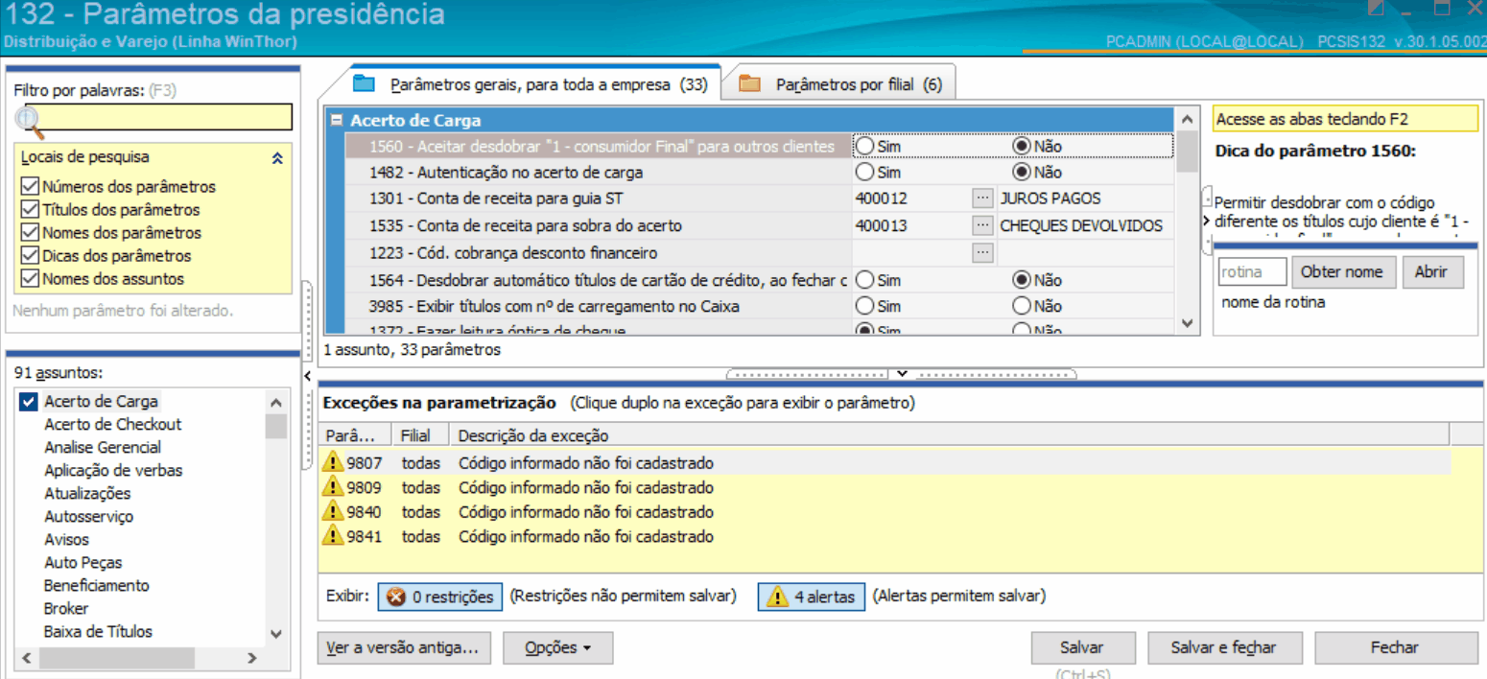Viewport: 1487px width, 679px height.
Task: Click Obter nome button
Action: (1342, 272)
